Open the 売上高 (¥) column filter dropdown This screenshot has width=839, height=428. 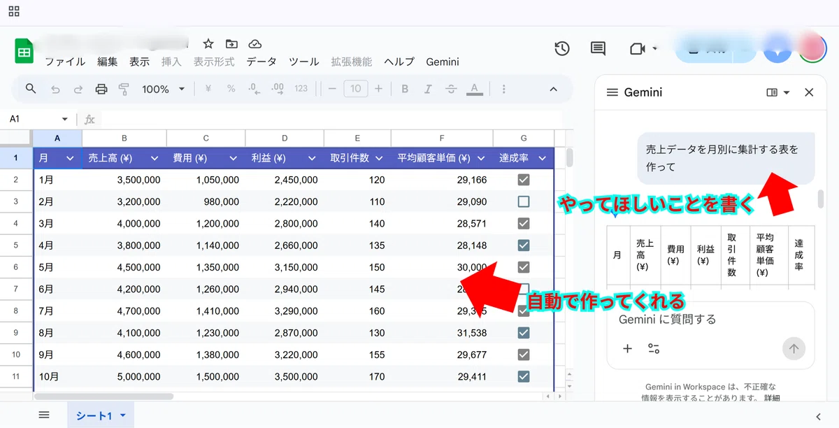coord(155,159)
